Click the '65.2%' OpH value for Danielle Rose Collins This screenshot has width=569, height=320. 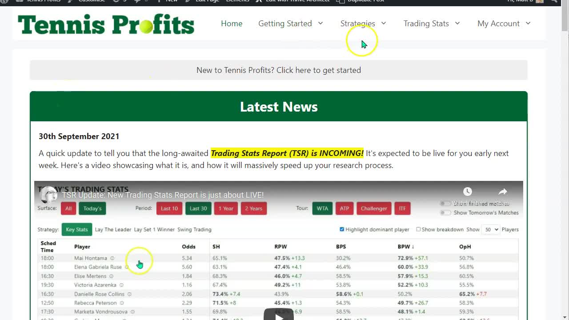(x=467, y=294)
